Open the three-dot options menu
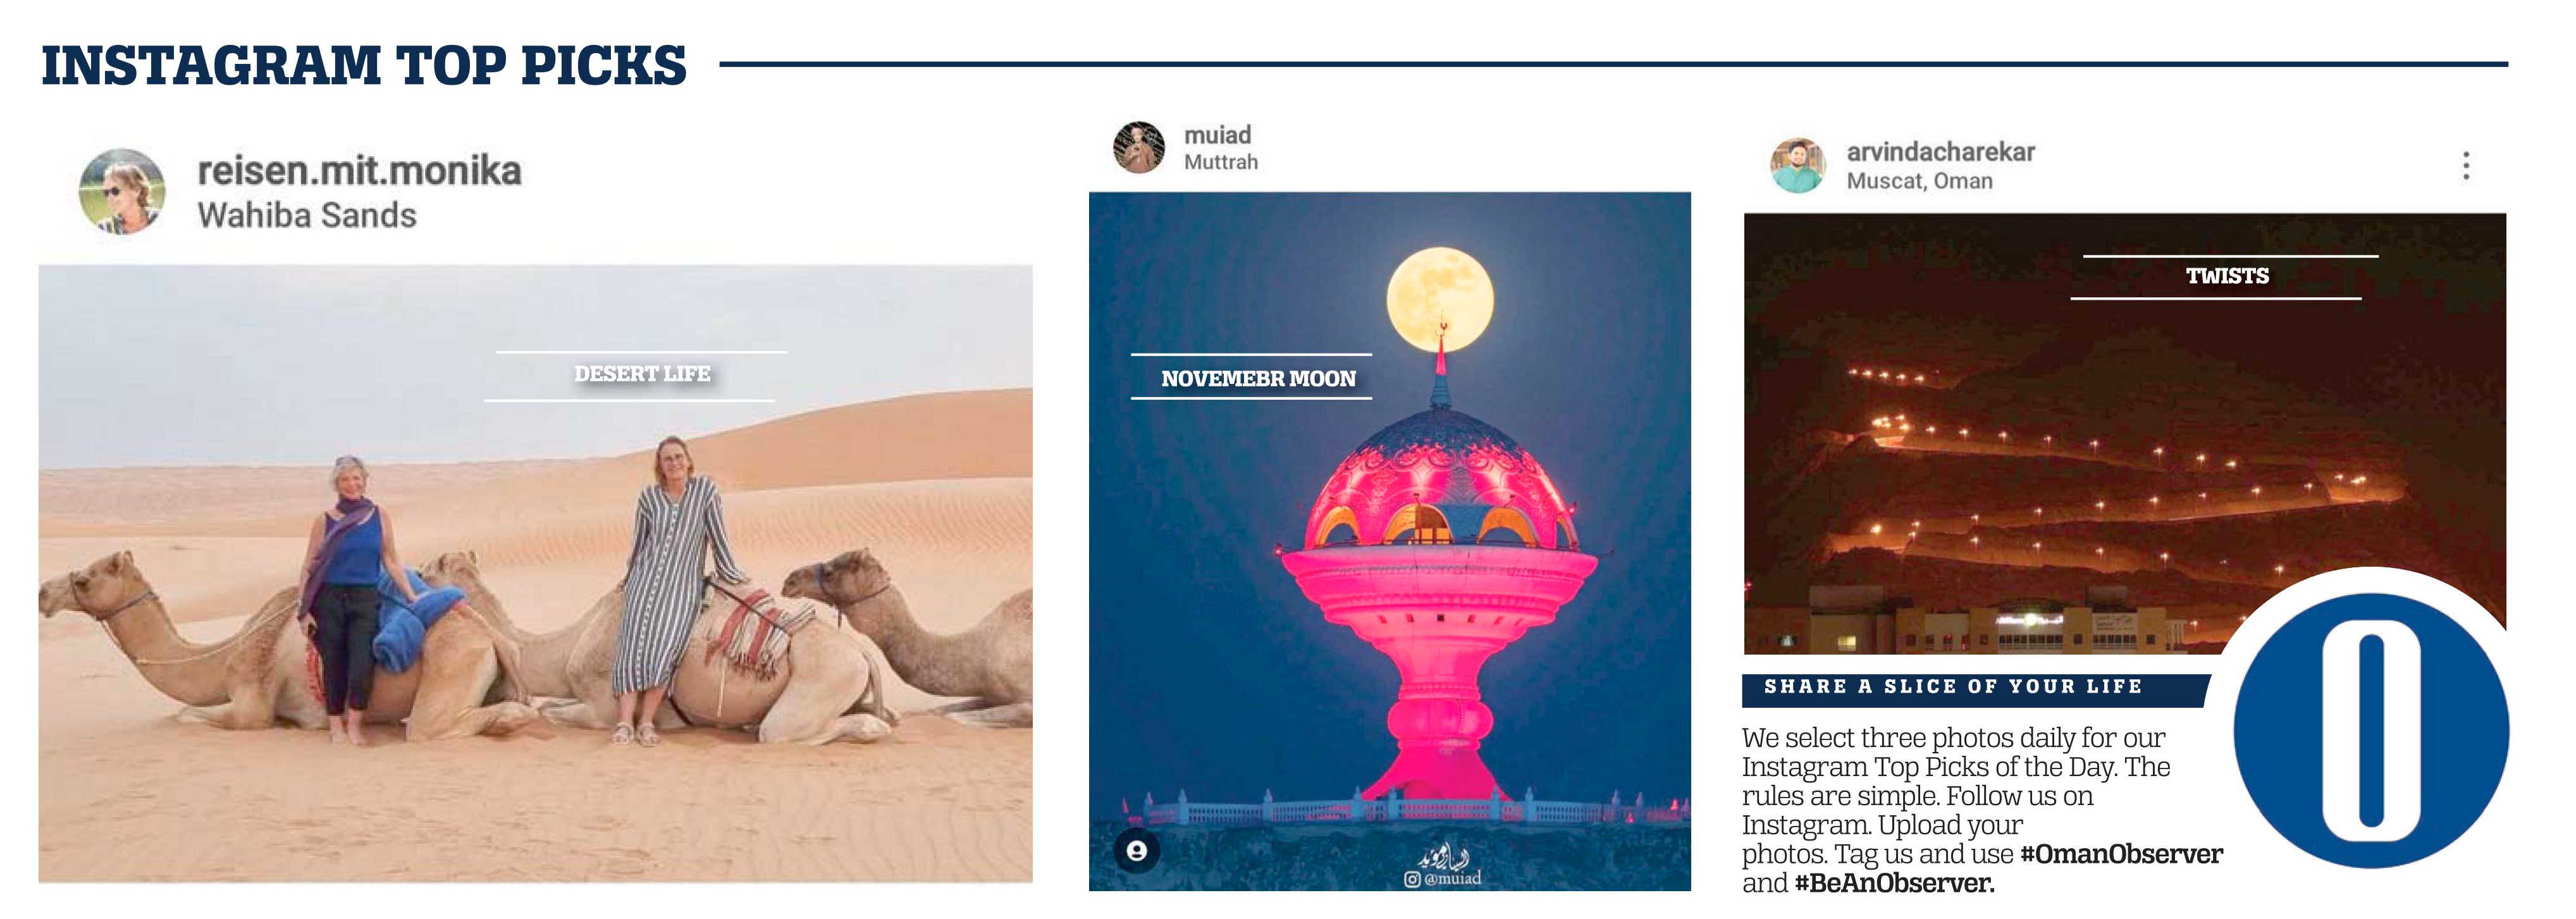 pyautogui.click(x=2466, y=166)
